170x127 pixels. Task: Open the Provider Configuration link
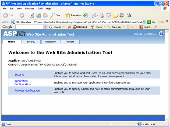tap(28, 90)
